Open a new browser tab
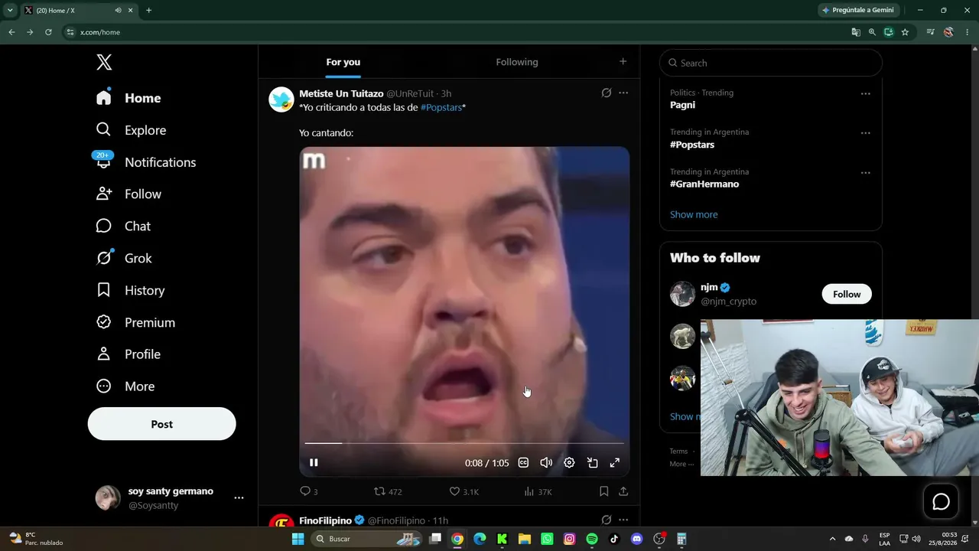The image size is (979, 551). [148, 11]
